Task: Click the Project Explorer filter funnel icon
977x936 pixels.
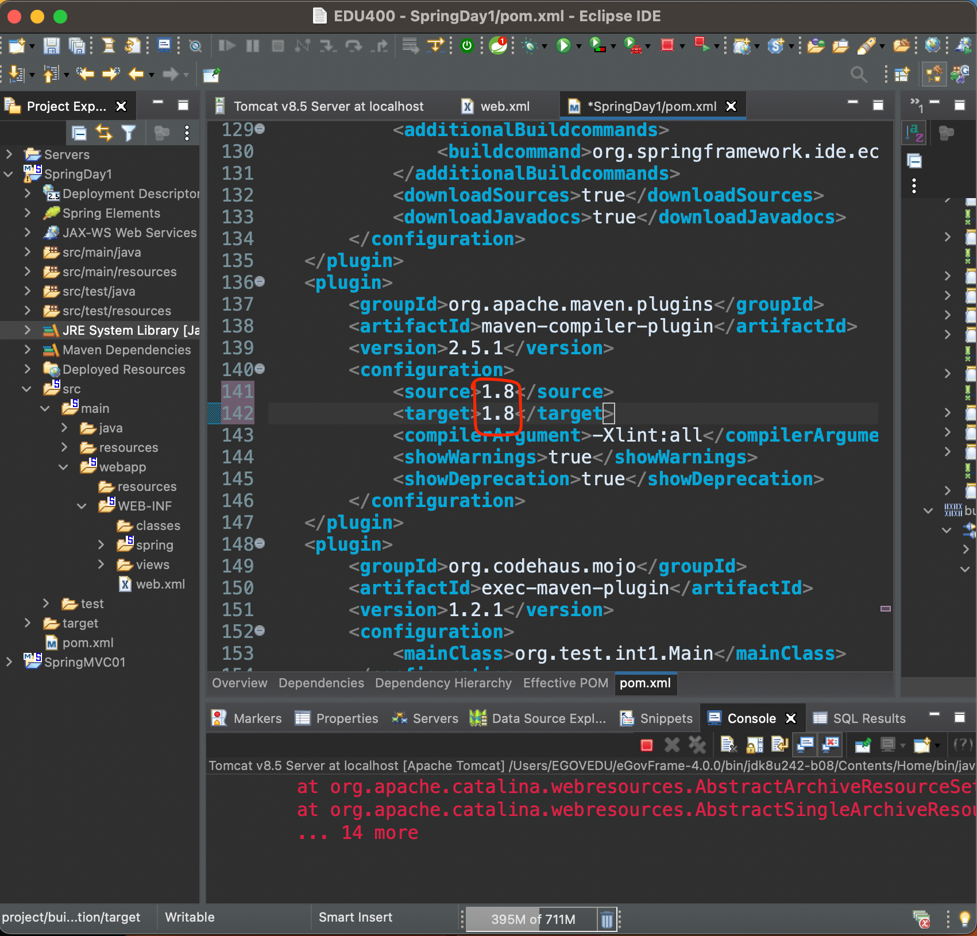Action: pyautogui.click(x=129, y=133)
